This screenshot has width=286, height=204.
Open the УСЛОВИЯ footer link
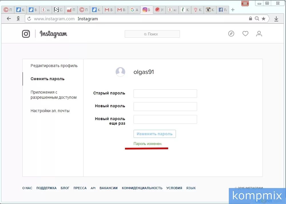(174, 188)
